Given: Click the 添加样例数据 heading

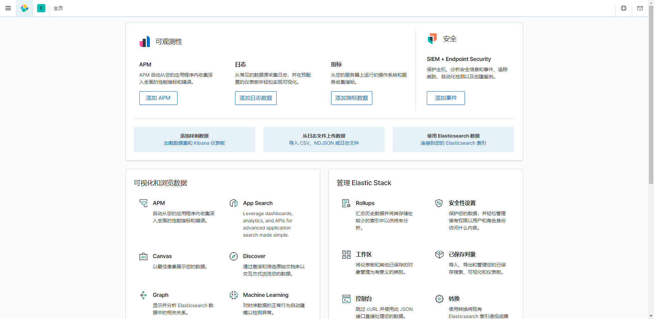Looking at the screenshot, I should coord(194,136).
